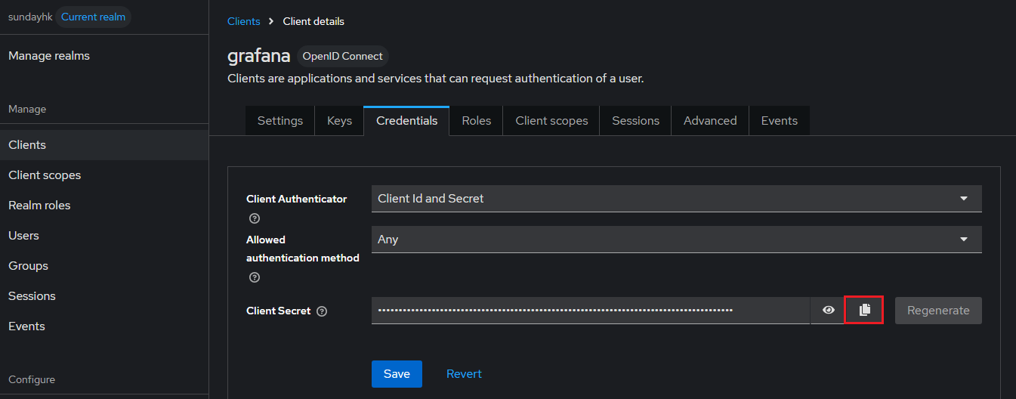Open Realm roles in sidebar

(104, 206)
